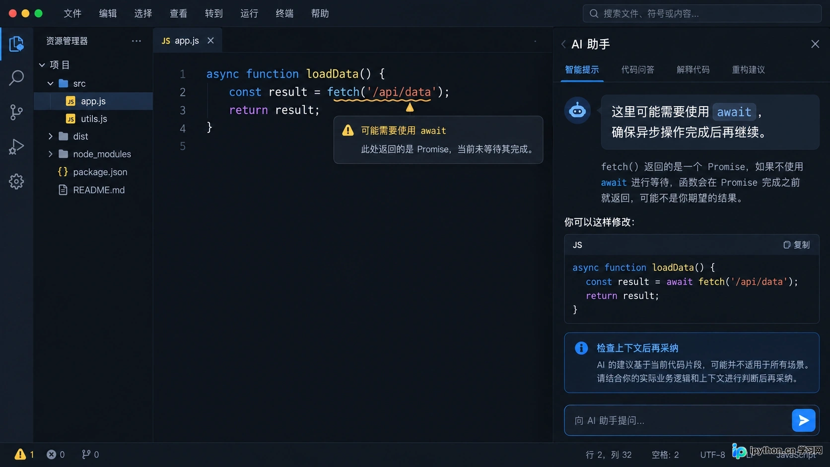Click the warning count icon in status bar
This screenshot has width=830, height=467.
[20, 455]
